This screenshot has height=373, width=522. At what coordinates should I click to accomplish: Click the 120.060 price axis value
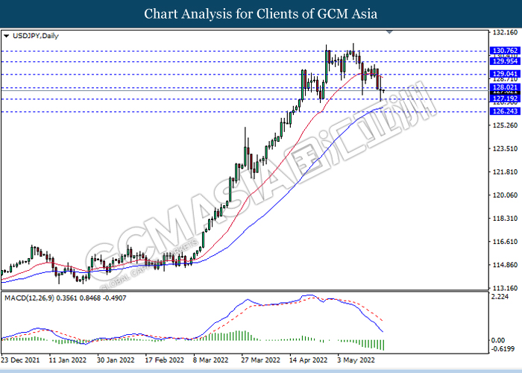pyautogui.click(x=505, y=195)
